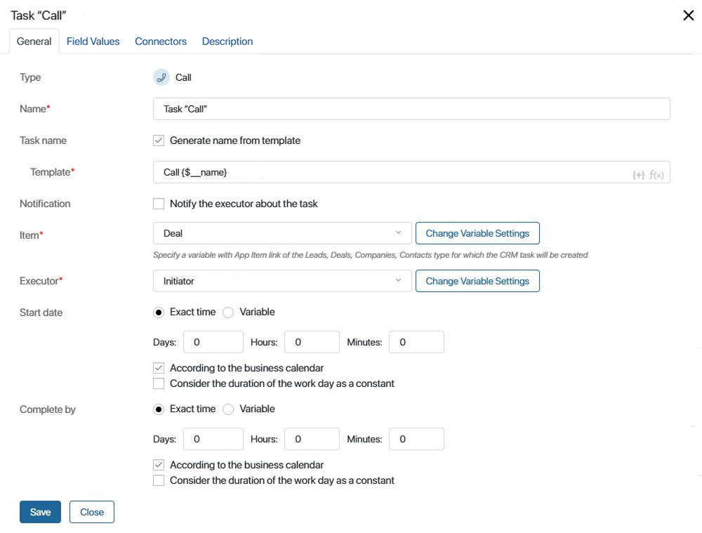
Task: Go to the Description tab
Action: click(227, 41)
